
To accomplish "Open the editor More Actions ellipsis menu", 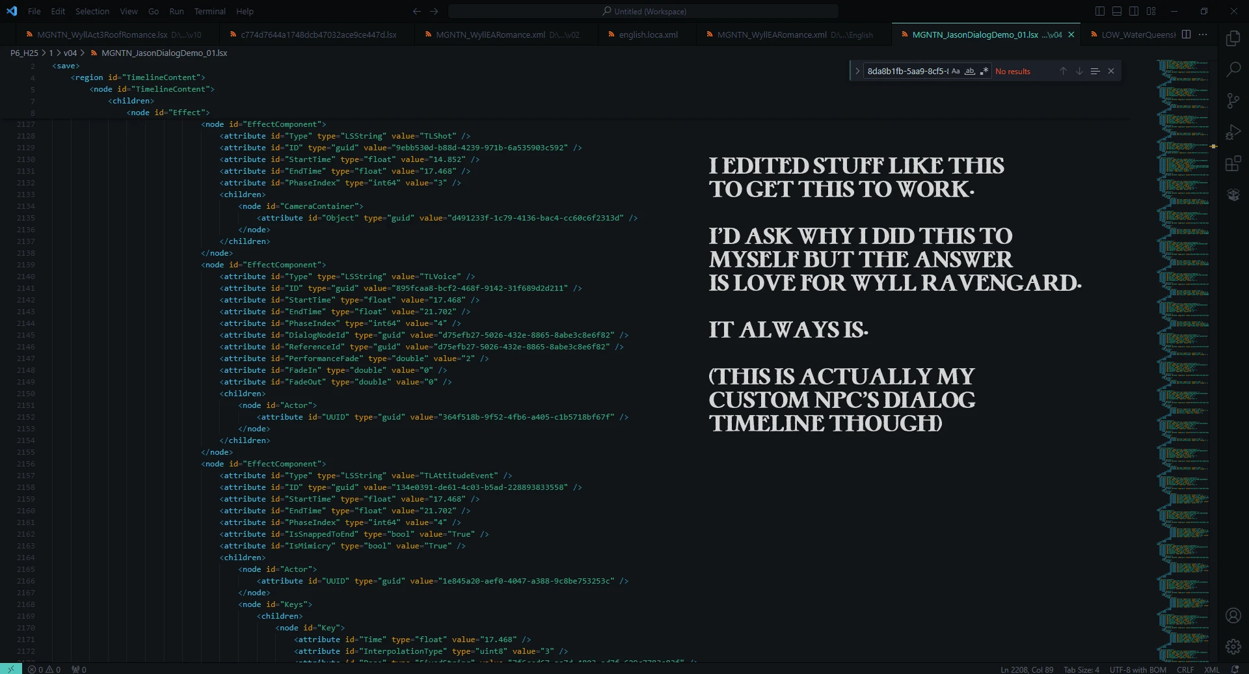I will point(1203,34).
